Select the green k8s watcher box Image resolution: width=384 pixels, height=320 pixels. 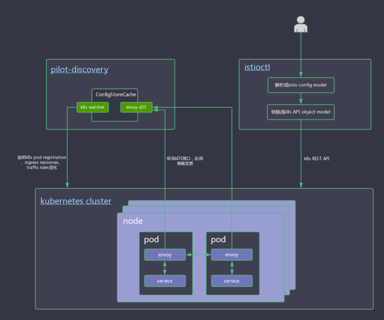(x=93, y=107)
